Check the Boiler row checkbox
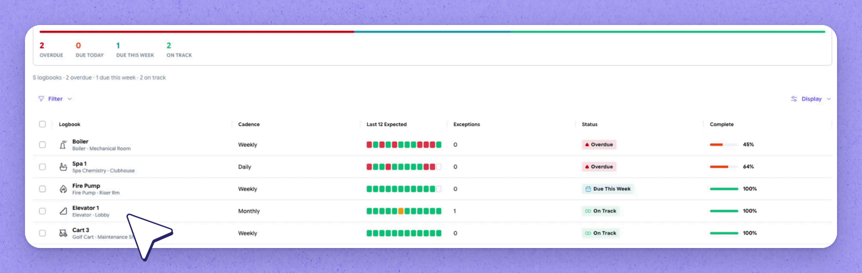 point(43,145)
